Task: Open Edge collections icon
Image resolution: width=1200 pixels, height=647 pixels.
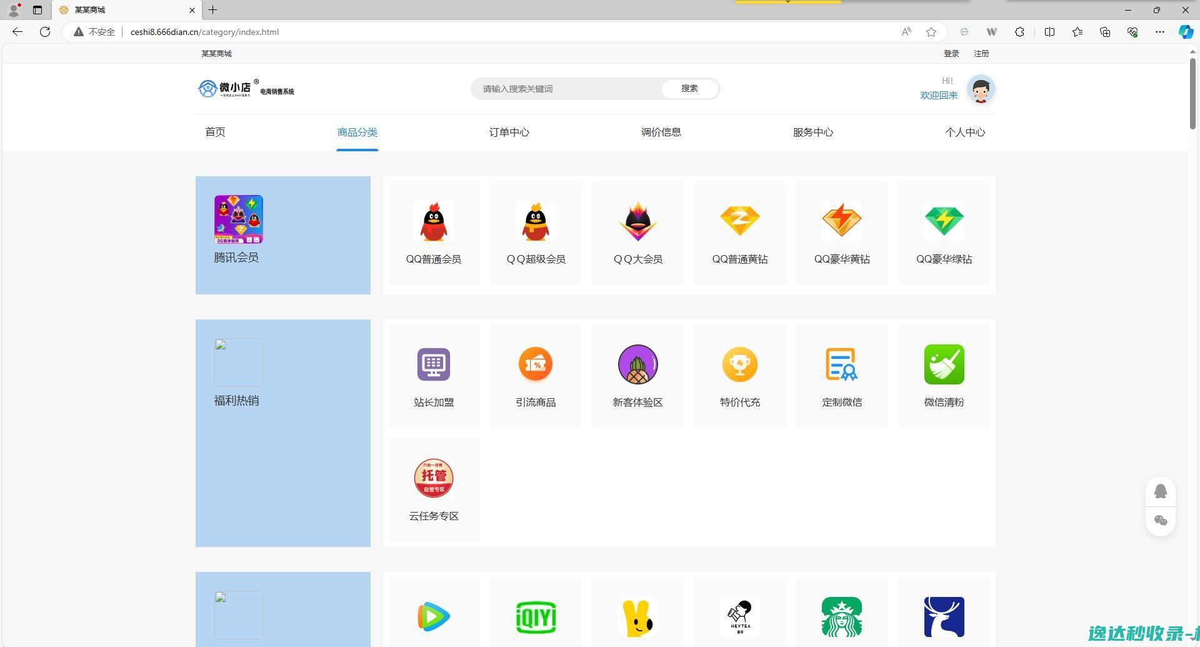Action: (1105, 32)
